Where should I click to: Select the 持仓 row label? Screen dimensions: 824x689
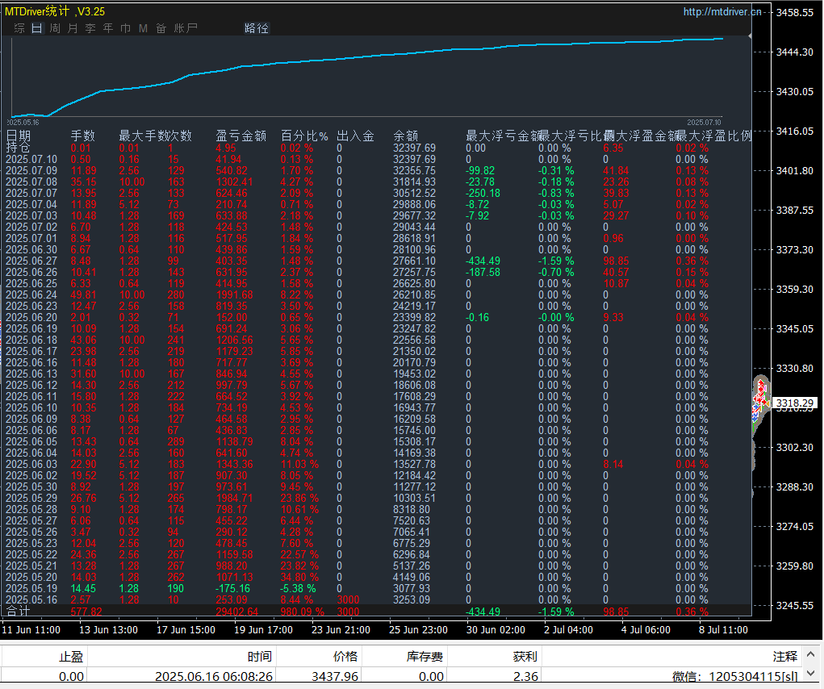coord(18,148)
